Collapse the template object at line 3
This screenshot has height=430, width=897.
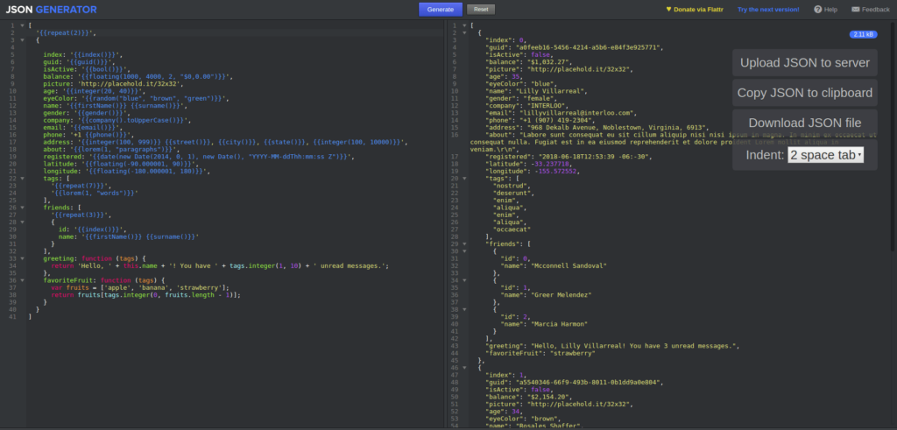pos(22,40)
